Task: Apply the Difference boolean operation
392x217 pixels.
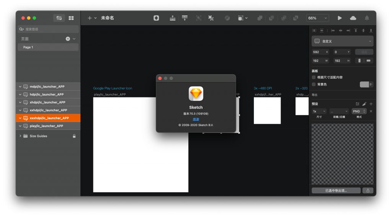Action: [x=296, y=18]
